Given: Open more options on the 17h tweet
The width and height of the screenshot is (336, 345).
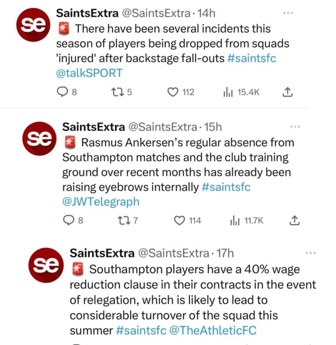Looking at the screenshot, I should pos(311,253).
